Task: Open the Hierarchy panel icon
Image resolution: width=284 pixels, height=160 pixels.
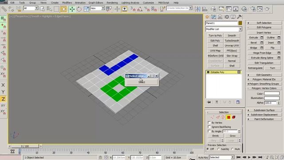Action: coord(220,17)
